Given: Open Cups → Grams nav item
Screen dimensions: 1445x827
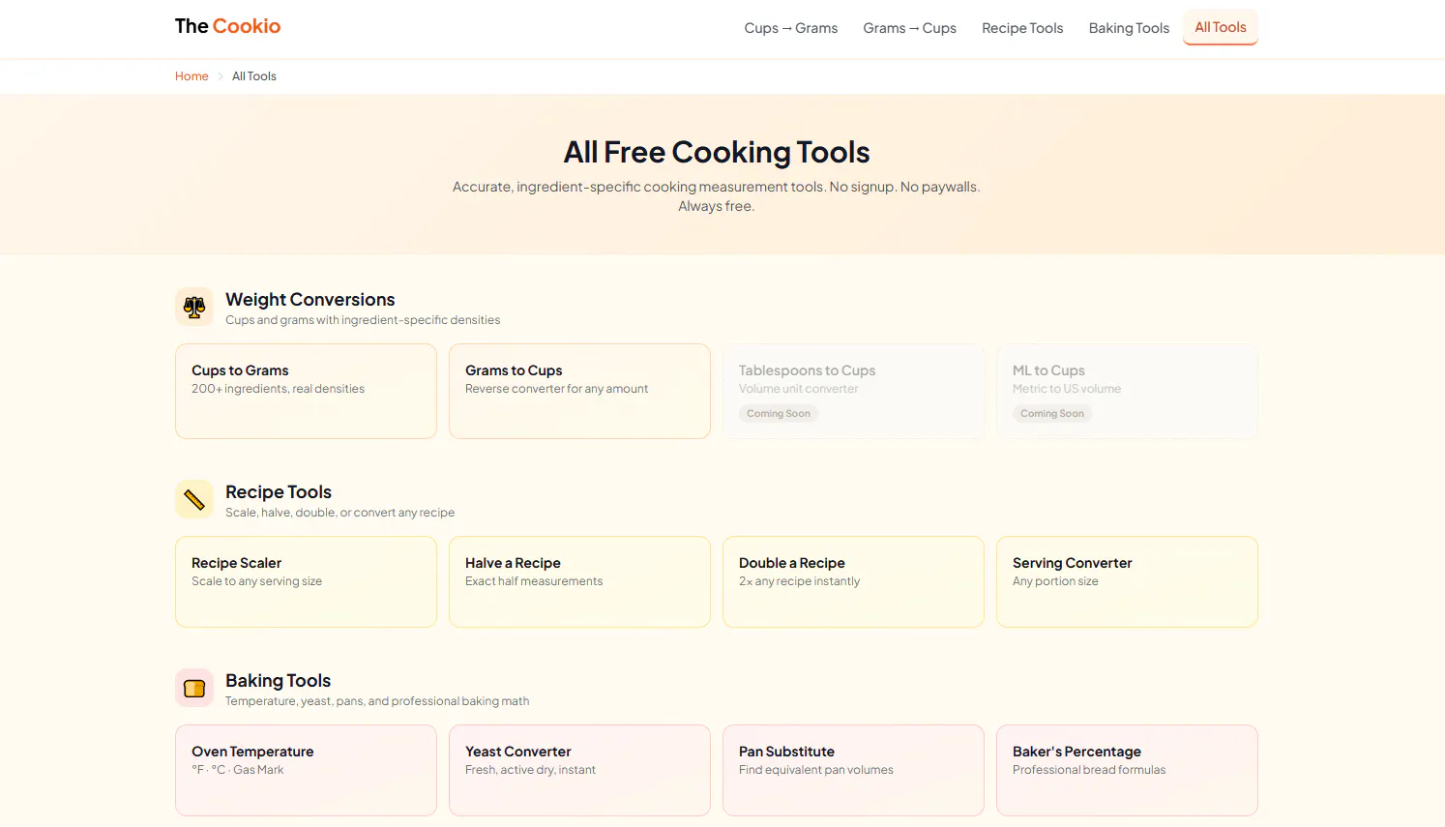Looking at the screenshot, I should [791, 28].
